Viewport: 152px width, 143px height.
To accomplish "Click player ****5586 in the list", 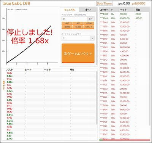I will click(104, 68).
